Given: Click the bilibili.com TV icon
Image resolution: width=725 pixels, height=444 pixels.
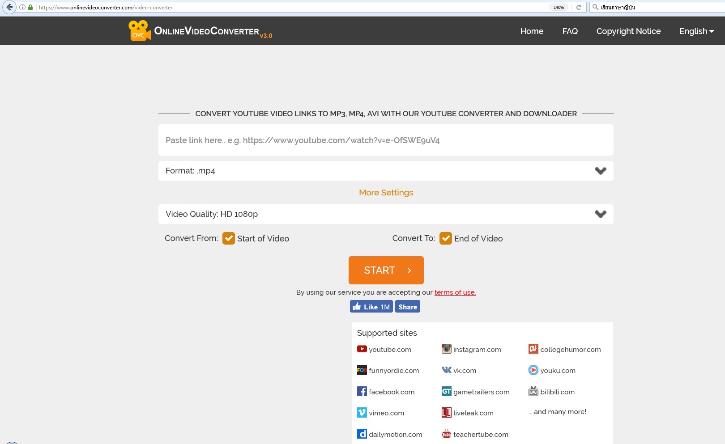Looking at the screenshot, I should coord(533,391).
